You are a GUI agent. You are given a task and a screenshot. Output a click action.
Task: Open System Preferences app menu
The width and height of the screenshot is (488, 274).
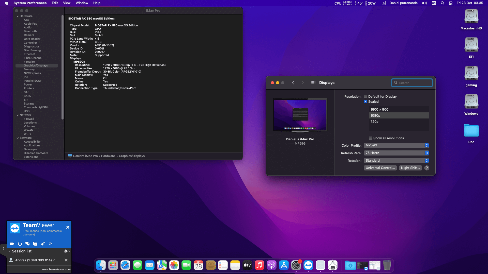30,3
